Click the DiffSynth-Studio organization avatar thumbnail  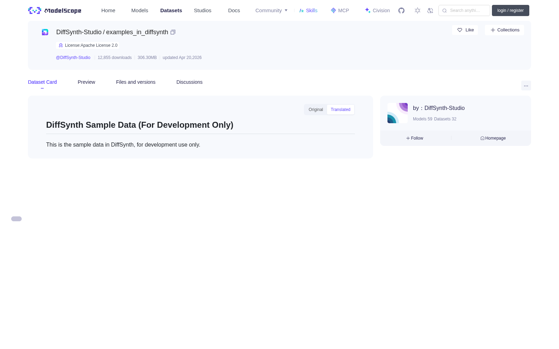coord(398,113)
